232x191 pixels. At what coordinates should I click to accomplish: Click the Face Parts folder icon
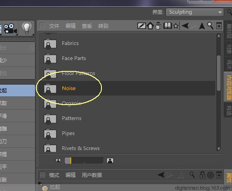pyautogui.click(x=50, y=59)
